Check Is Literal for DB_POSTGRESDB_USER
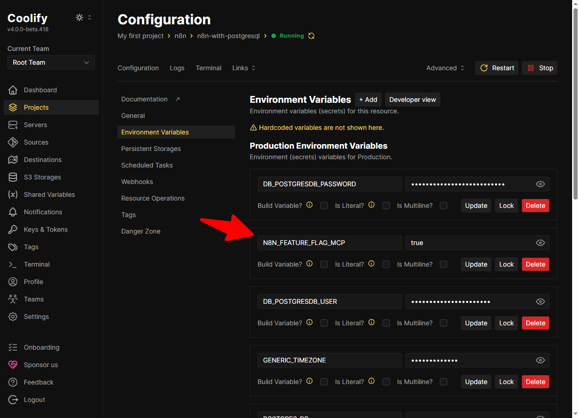The width and height of the screenshot is (579, 418). [x=386, y=323]
